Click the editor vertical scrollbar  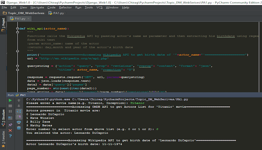point(259,57)
